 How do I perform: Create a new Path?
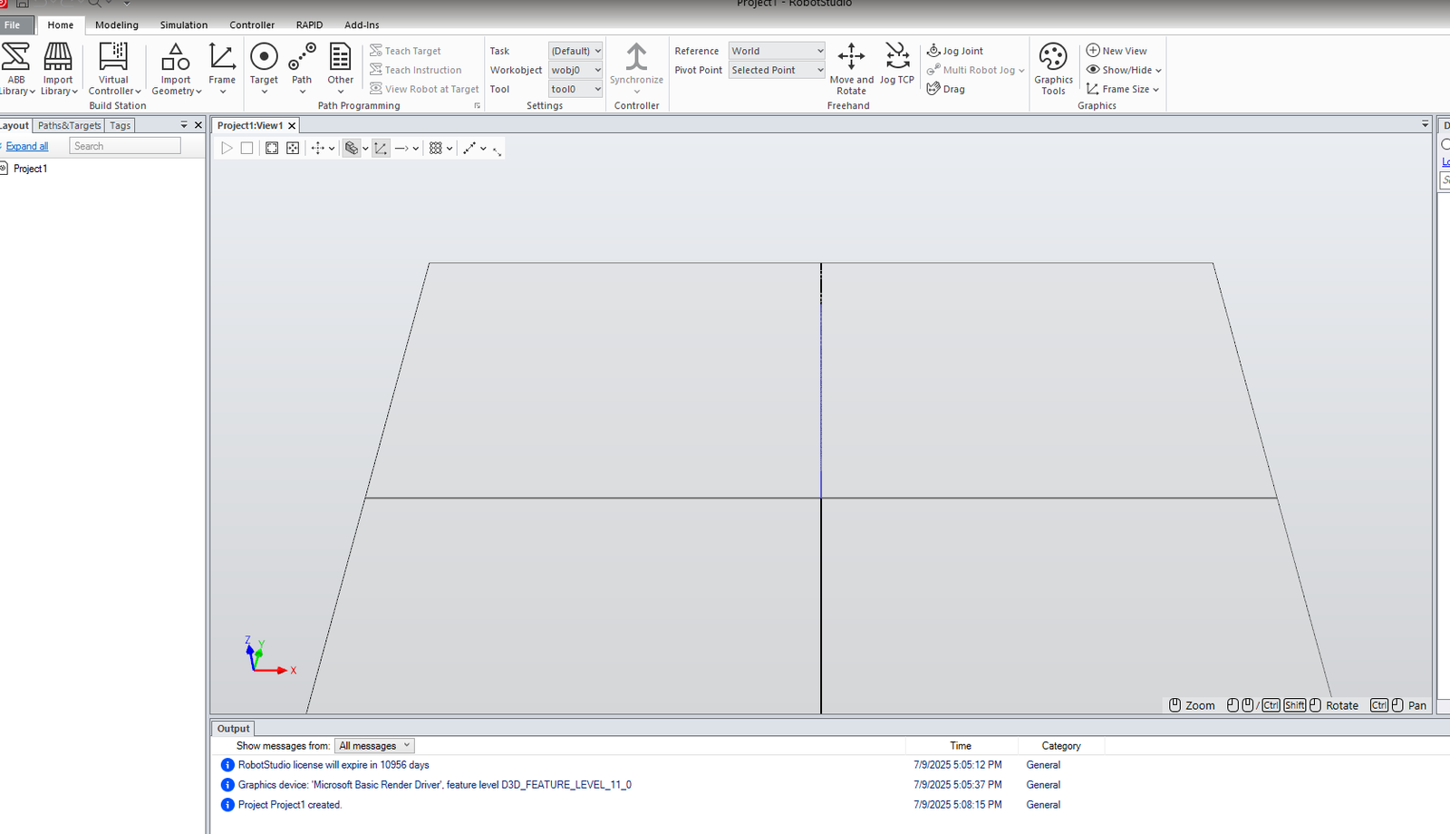(302, 69)
